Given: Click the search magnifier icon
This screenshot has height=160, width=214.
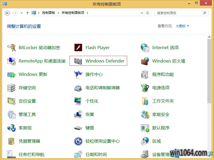Looking at the screenshot, I should click(x=204, y=13).
